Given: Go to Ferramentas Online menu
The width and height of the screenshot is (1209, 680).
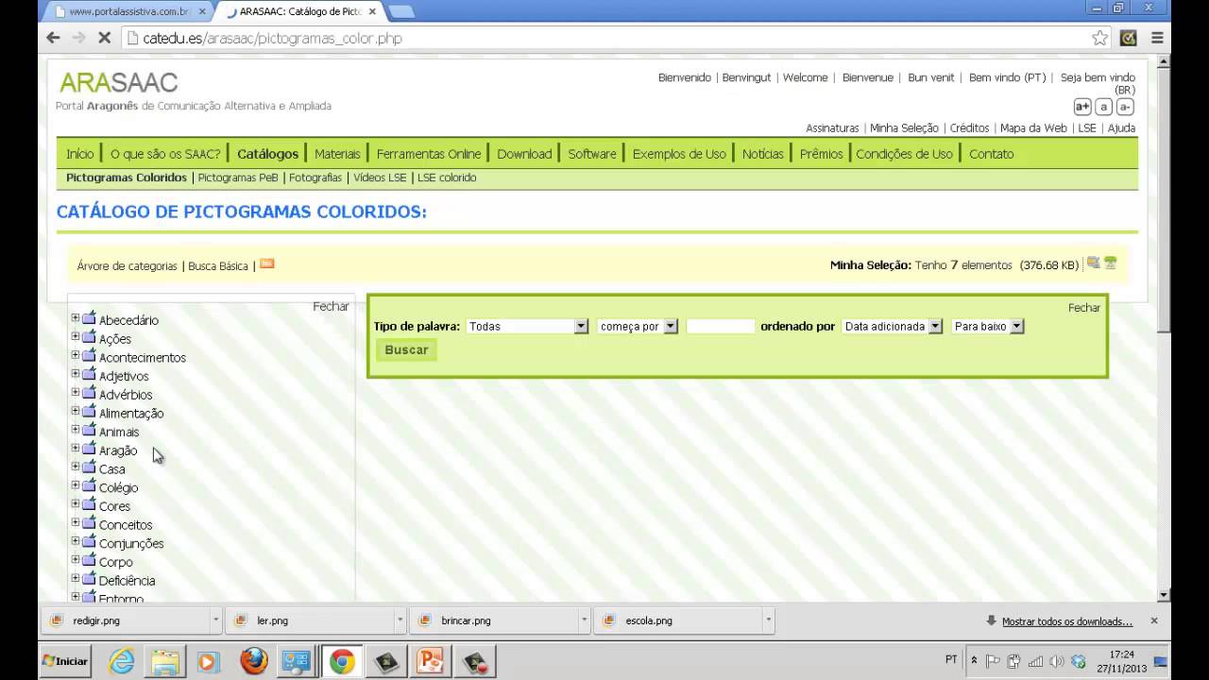Looking at the screenshot, I should pyautogui.click(x=429, y=154).
